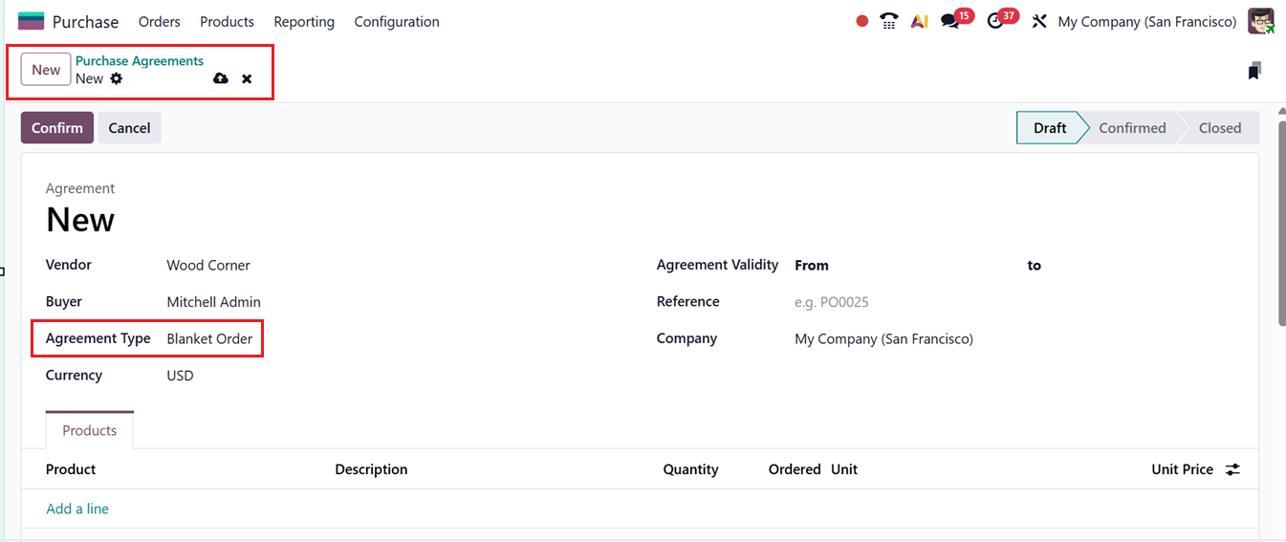Screen dimensions: 1286x542
Task: Click the bookmark icon
Action: (x=1254, y=71)
